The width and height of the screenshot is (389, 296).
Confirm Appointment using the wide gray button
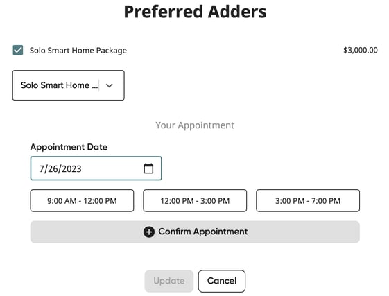pos(195,232)
